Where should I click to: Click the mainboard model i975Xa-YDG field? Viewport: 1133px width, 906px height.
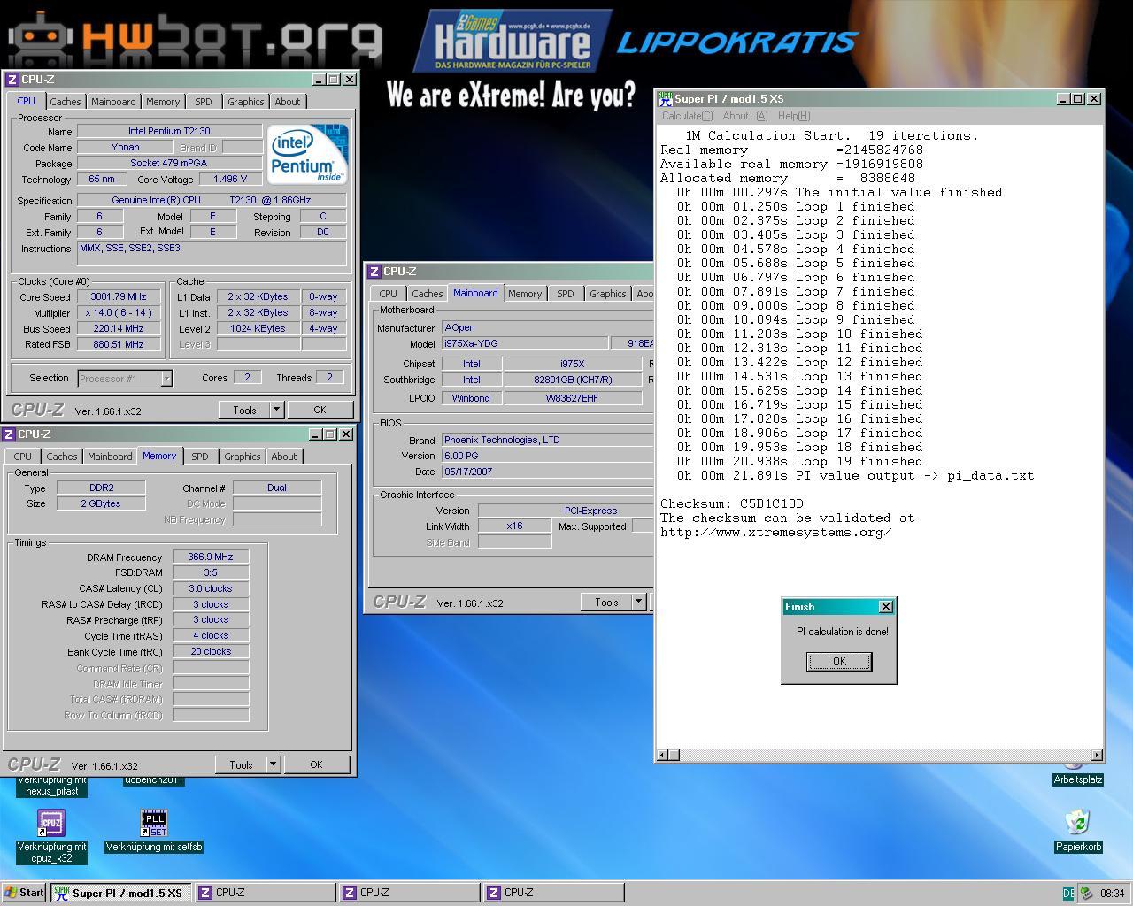pos(524,343)
